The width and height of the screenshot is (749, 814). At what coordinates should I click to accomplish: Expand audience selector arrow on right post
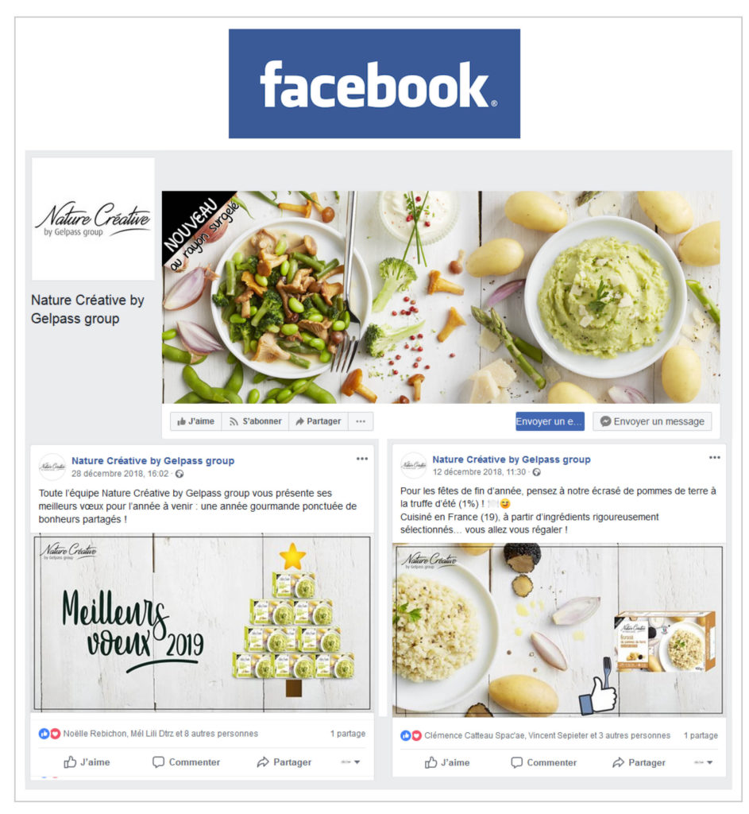[704, 762]
